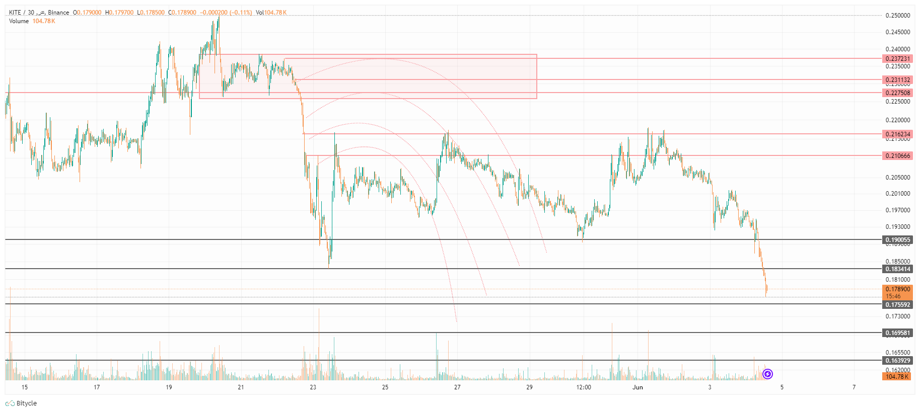Click the date label 17 on the time axis
Viewport: 920px width, 412px height.
pos(97,387)
